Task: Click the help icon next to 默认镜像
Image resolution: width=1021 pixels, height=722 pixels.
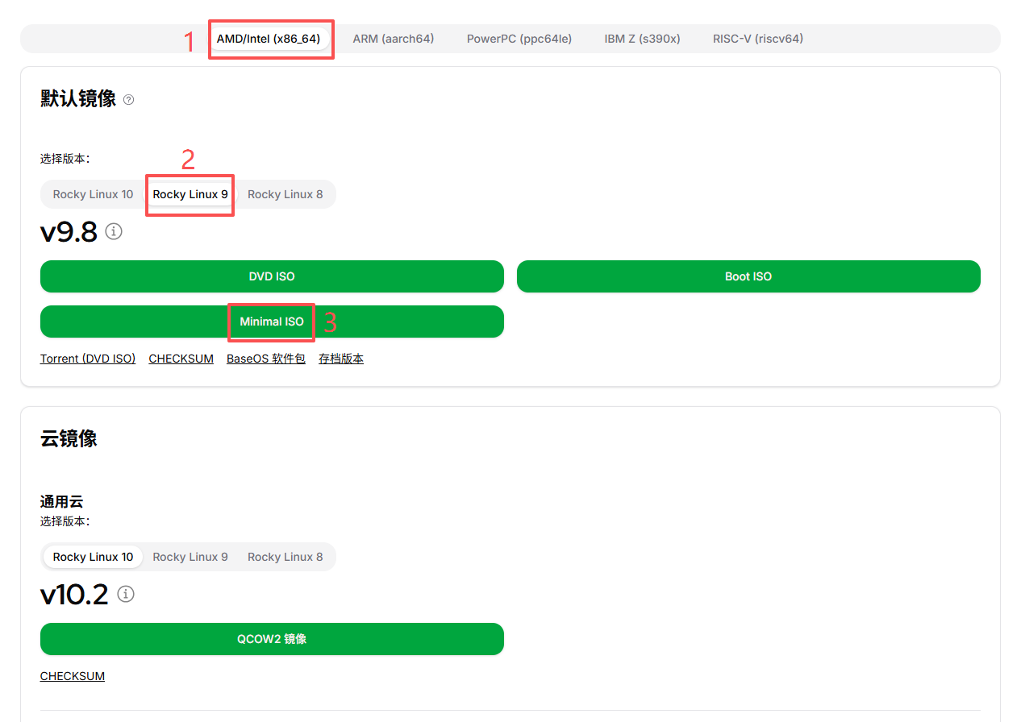Action: [129, 100]
